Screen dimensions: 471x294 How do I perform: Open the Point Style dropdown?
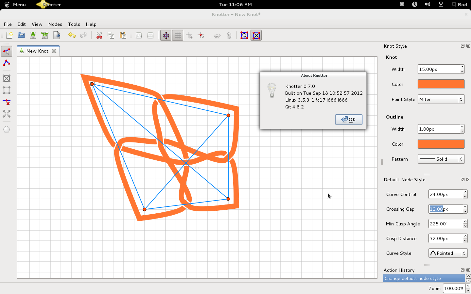coord(441,99)
